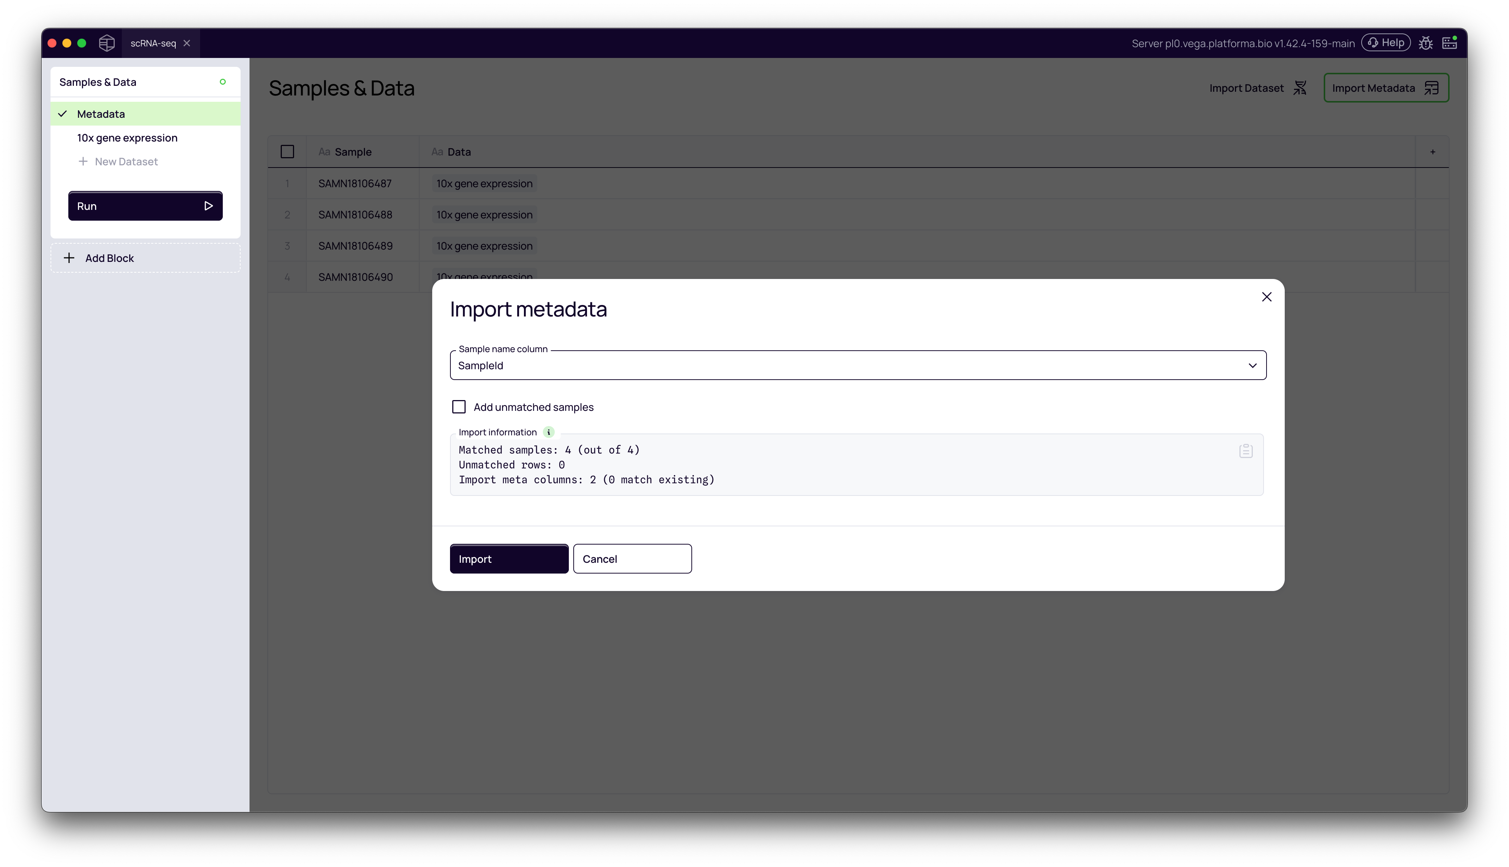The image size is (1509, 867).
Task: Select the checkbox in the Sample table header
Action: [287, 151]
